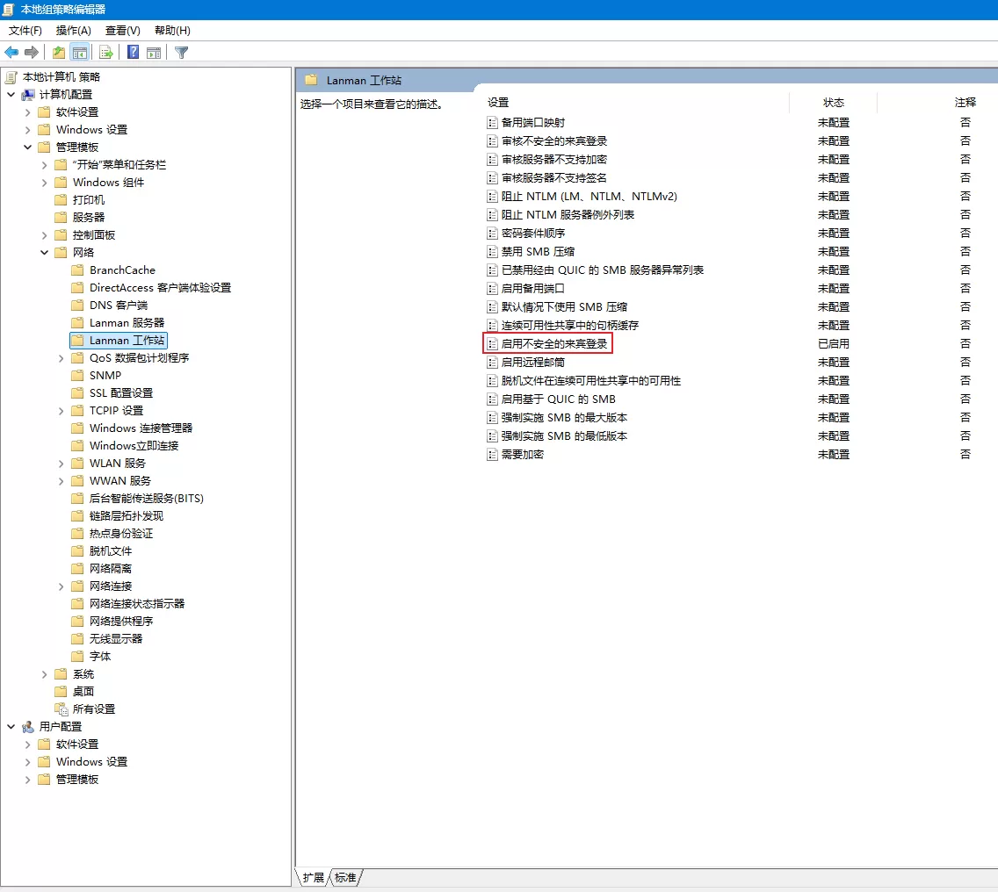The width and height of the screenshot is (998, 892).
Task: Select 阻止 NTLM (LM、NTLM、NTLMv2) policy
Action: [x=589, y=196]
